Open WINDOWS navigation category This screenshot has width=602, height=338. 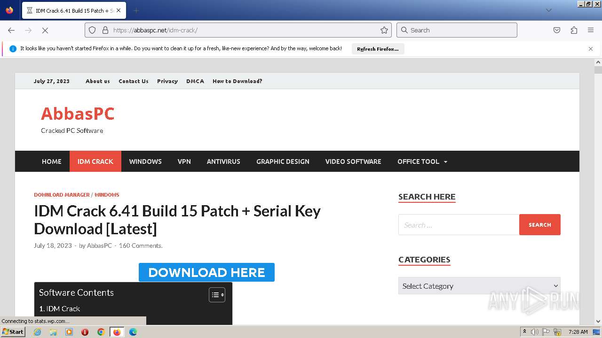(145, 161)
